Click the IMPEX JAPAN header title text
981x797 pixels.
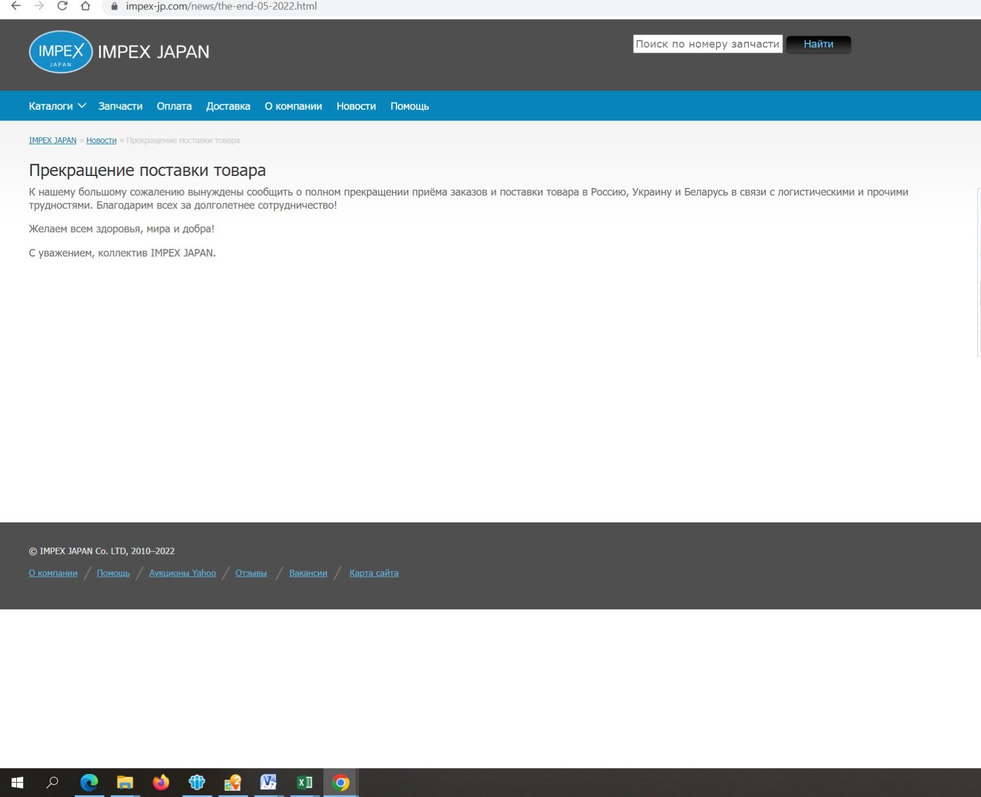[153, 52]
